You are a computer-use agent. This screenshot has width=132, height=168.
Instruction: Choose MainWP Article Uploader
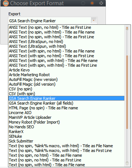click(x=67, y=117)
